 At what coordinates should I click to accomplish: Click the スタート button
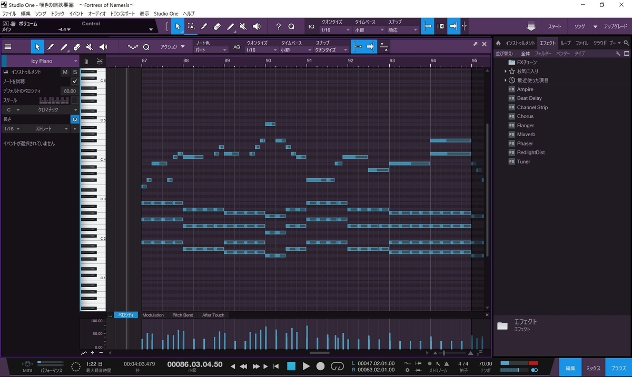pos(555,26)
